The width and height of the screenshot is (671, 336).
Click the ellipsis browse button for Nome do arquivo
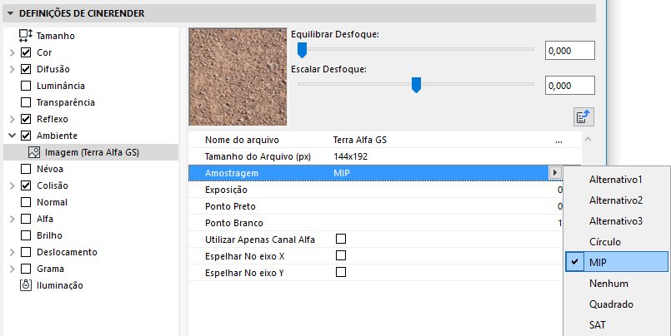pyautogui.click(x=558, y=141)
